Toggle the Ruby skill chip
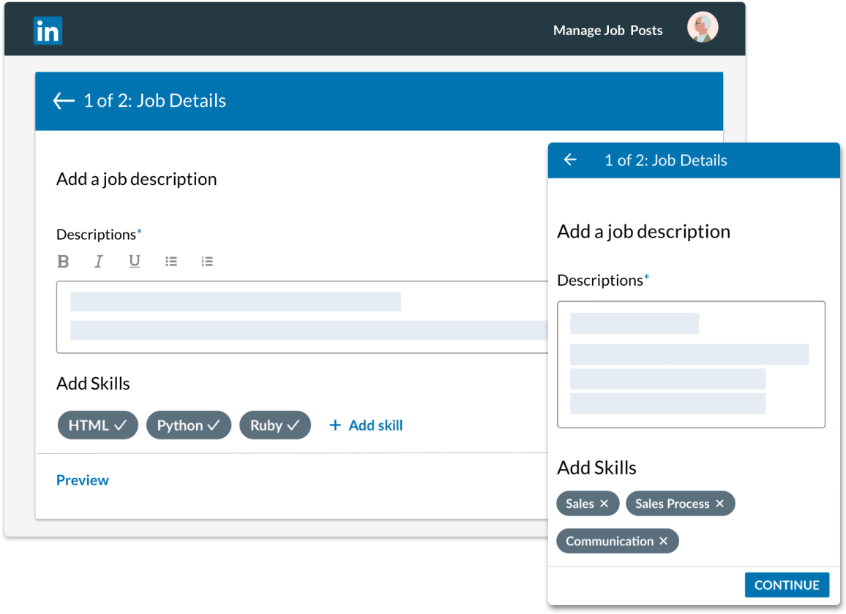 pyautogui.click(x=274, y=425)
